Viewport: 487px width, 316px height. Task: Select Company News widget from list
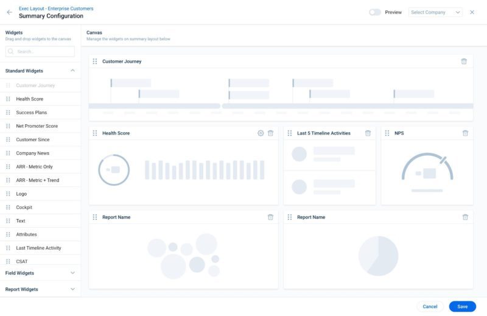click(33, 153)
